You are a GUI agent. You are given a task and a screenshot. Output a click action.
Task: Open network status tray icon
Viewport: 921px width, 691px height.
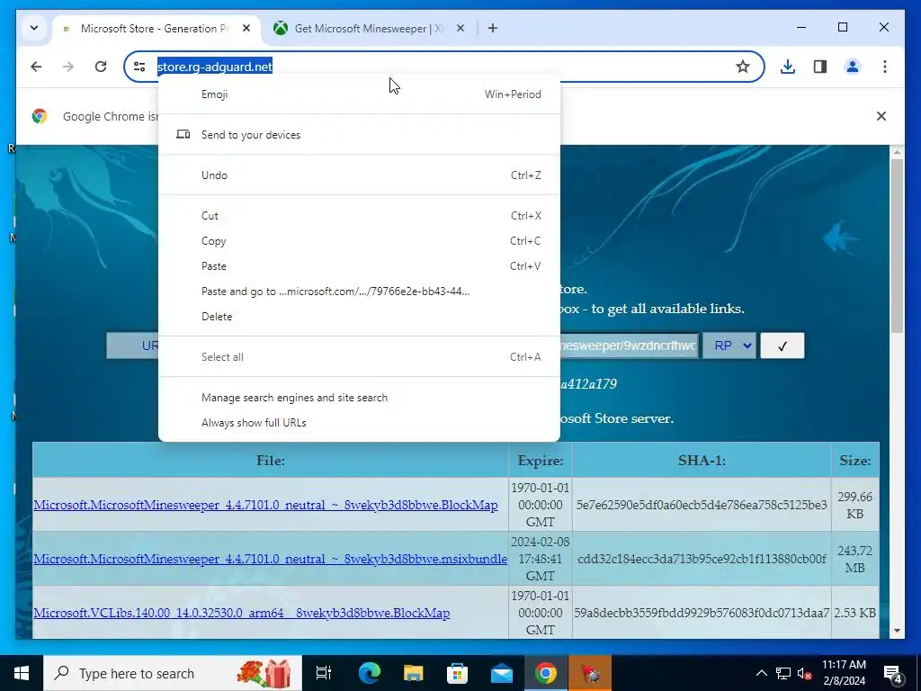pyautogui.click(x=783, y=673)
